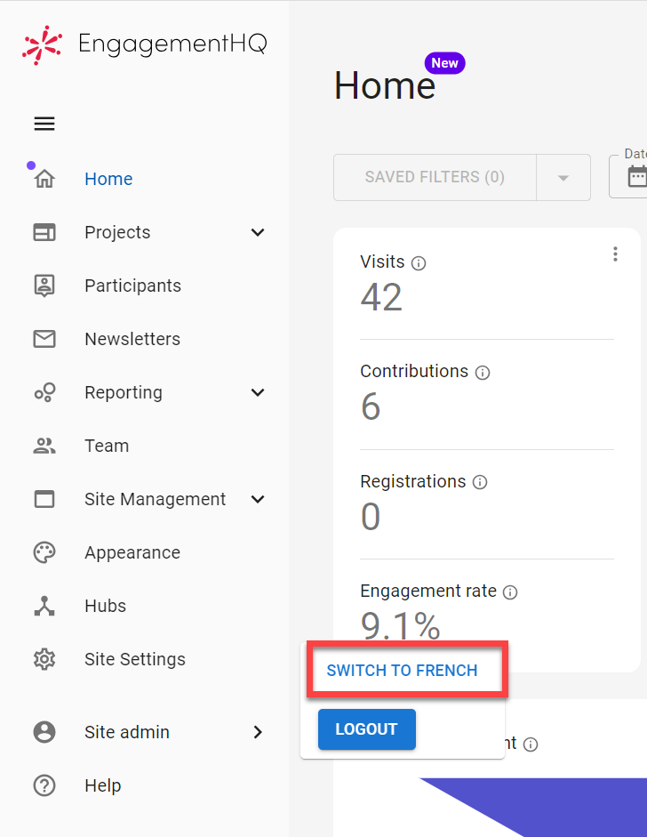Expand the Reporting submenu chevron
This screenshot has height=837, width=647.
click(x=258, y=392)
